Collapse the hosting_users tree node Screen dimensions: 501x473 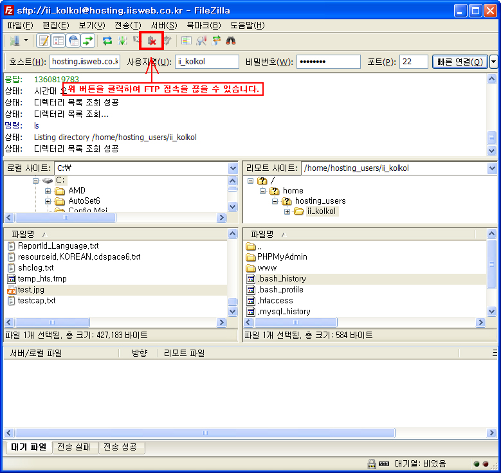275,201
